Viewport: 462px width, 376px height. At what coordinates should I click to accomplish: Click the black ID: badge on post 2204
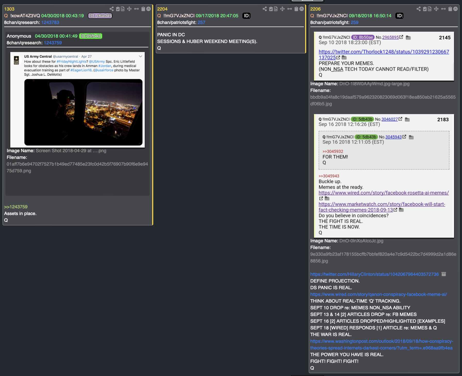click(247, 16)
